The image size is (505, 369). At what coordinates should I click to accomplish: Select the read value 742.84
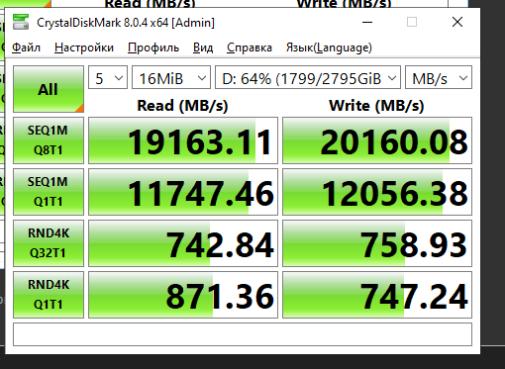tap(183, 243)
